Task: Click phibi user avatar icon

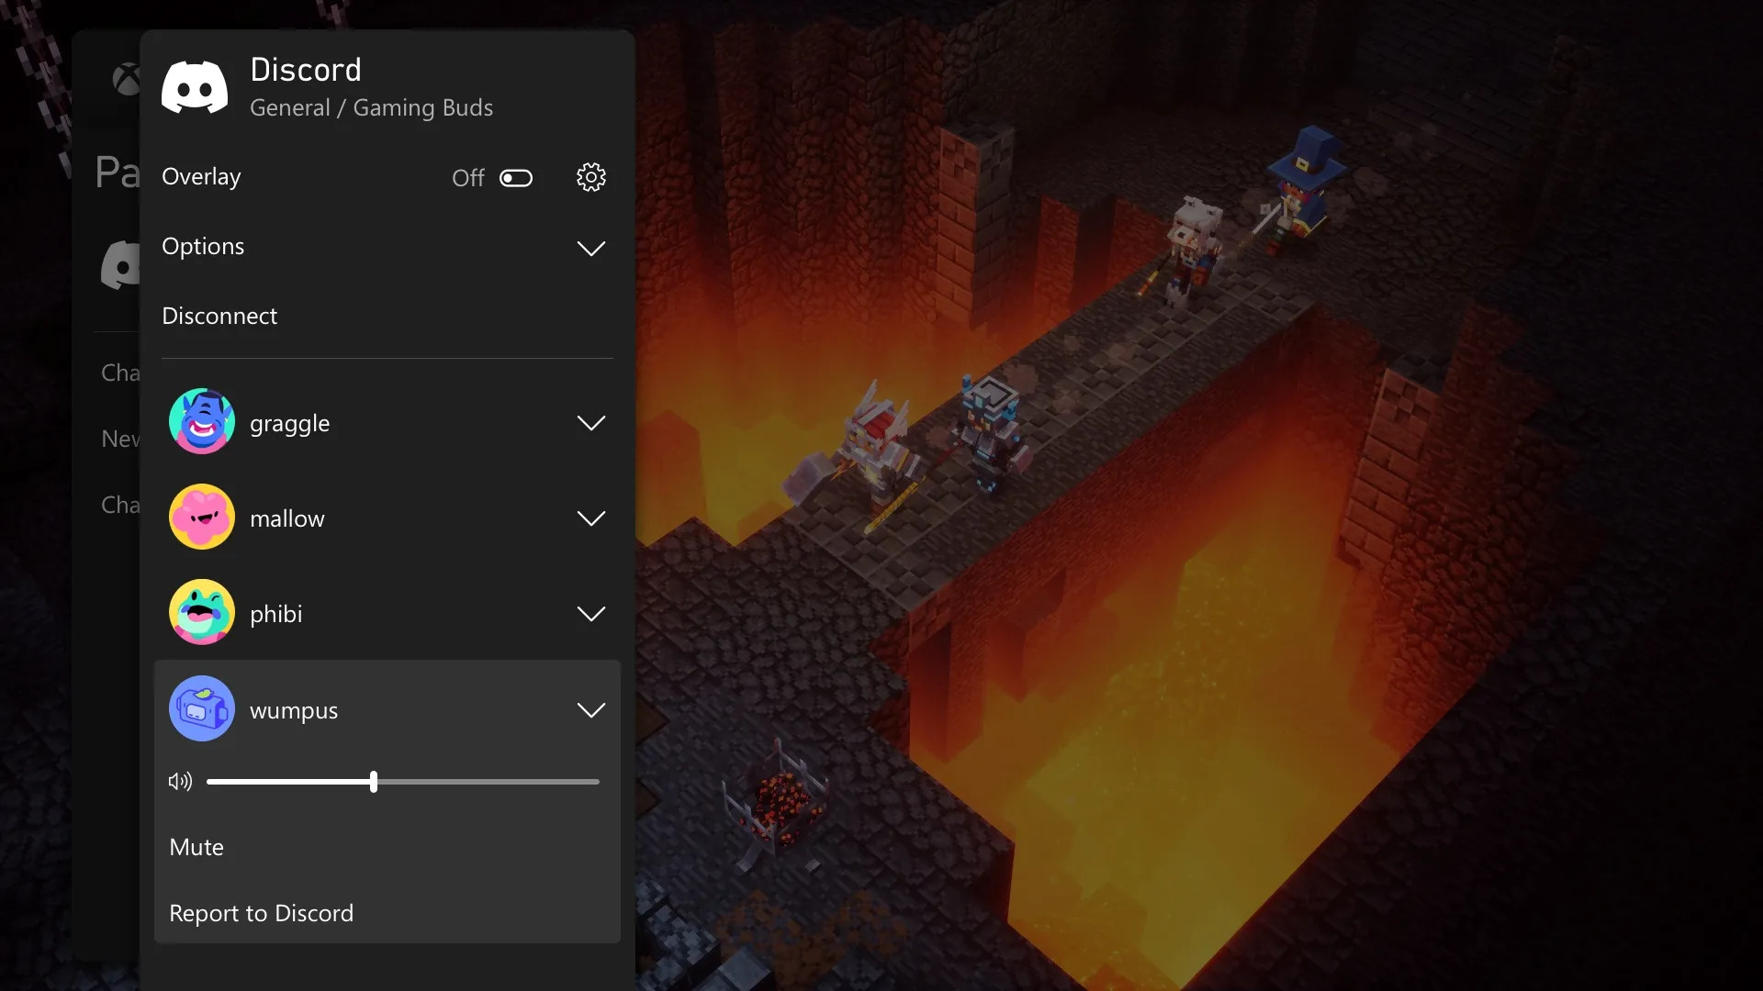Action: pyautogui.click(x=201, y=612)
